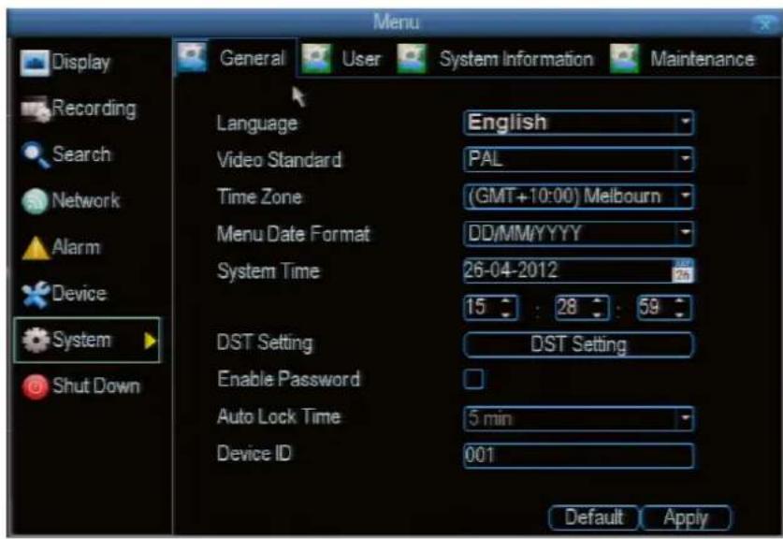Click the Device ID input field
This screenshot has height=539, width=783.
pyautogui.click(x=578, y=456)
